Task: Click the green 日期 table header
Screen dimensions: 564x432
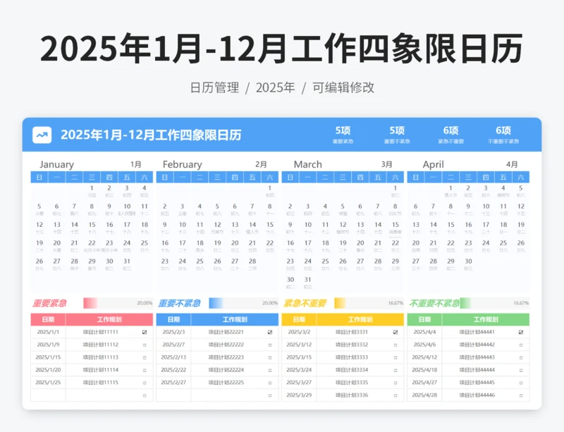Action: [424, 319]
